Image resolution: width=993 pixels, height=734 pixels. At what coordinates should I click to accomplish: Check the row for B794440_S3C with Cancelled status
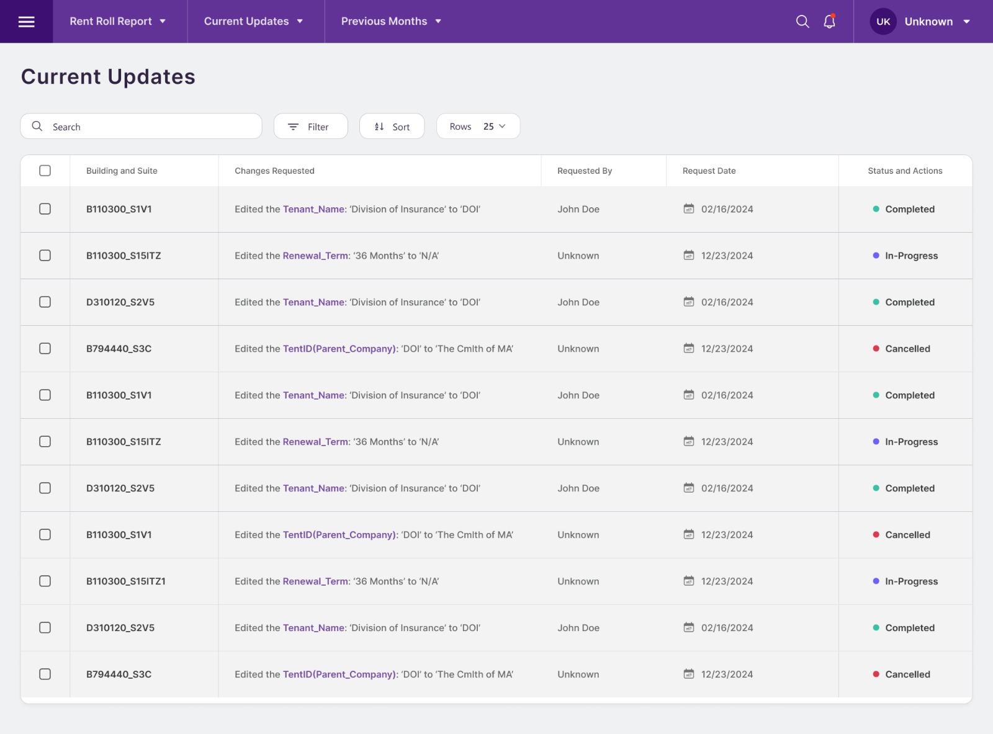point(45,349)
